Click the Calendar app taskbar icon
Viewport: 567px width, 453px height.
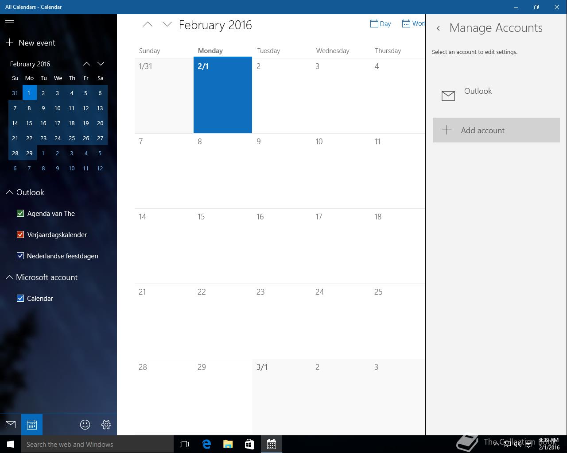pos(272,444)
